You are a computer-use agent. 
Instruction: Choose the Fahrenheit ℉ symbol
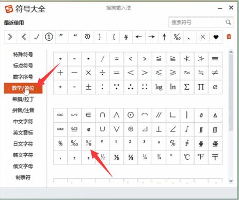[201, 157]
